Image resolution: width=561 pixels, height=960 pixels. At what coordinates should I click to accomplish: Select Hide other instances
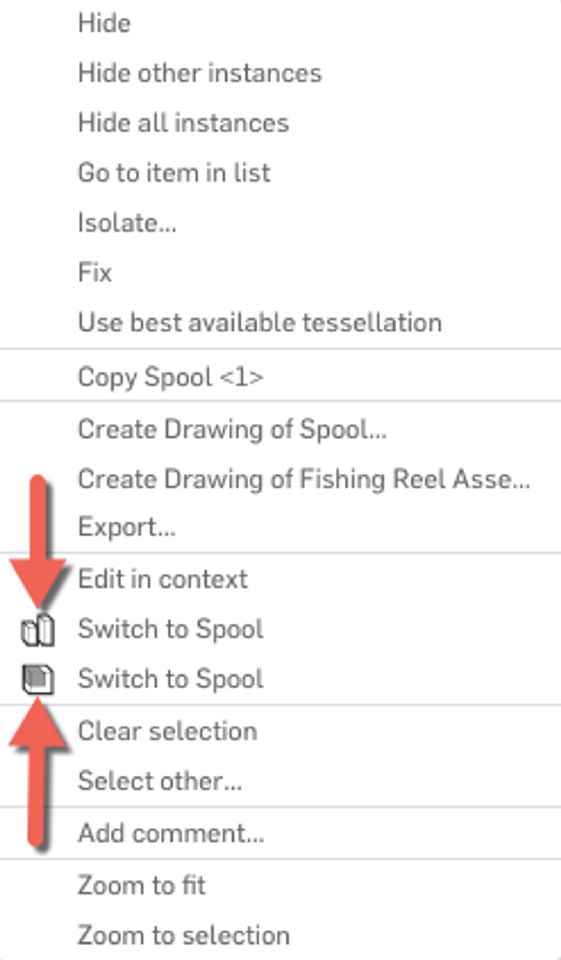coord(200,73)
